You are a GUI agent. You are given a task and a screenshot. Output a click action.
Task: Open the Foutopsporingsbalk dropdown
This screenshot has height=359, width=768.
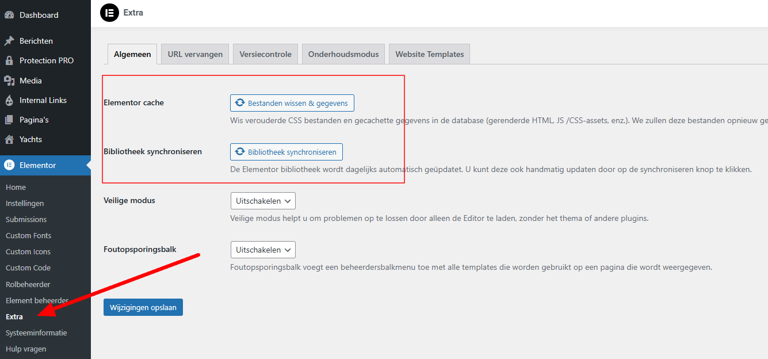point(263,250)
